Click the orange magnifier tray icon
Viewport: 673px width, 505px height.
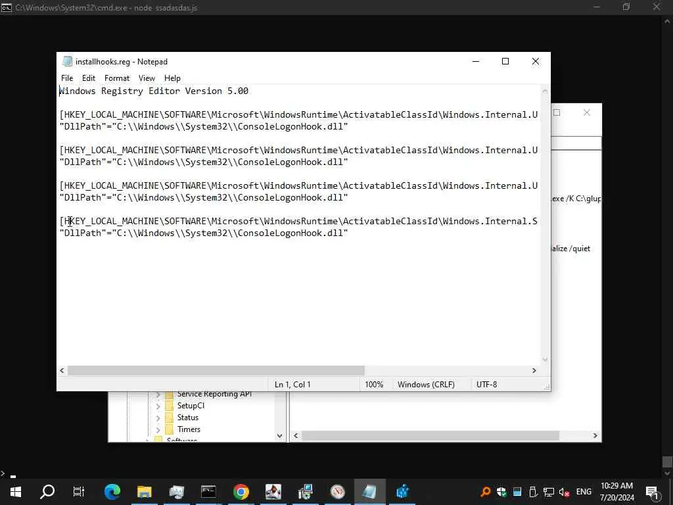486,492
